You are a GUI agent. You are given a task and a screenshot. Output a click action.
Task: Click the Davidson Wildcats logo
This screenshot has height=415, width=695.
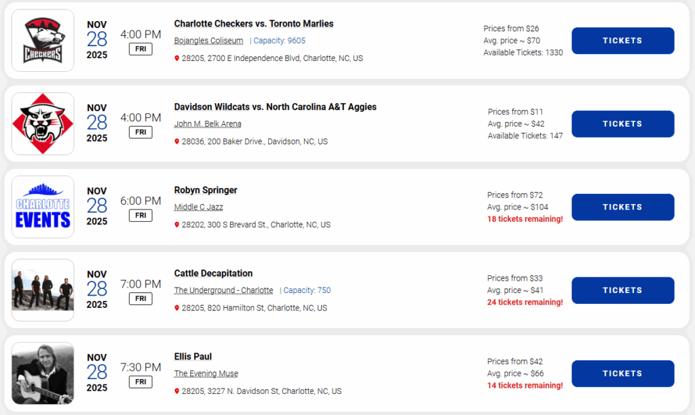point(43,124)
